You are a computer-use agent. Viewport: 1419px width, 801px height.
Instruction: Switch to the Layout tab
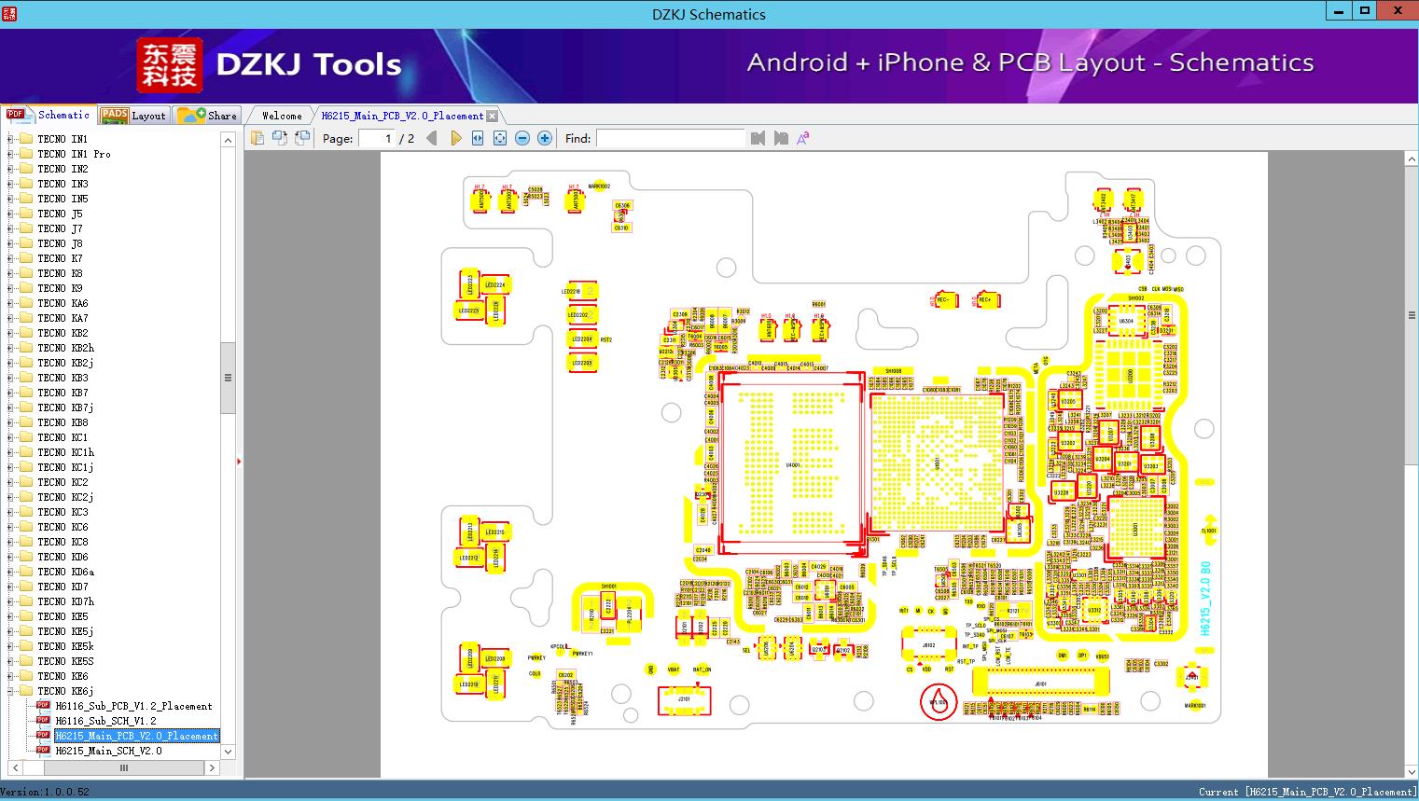pyautogui.click(x=133, y=116)
